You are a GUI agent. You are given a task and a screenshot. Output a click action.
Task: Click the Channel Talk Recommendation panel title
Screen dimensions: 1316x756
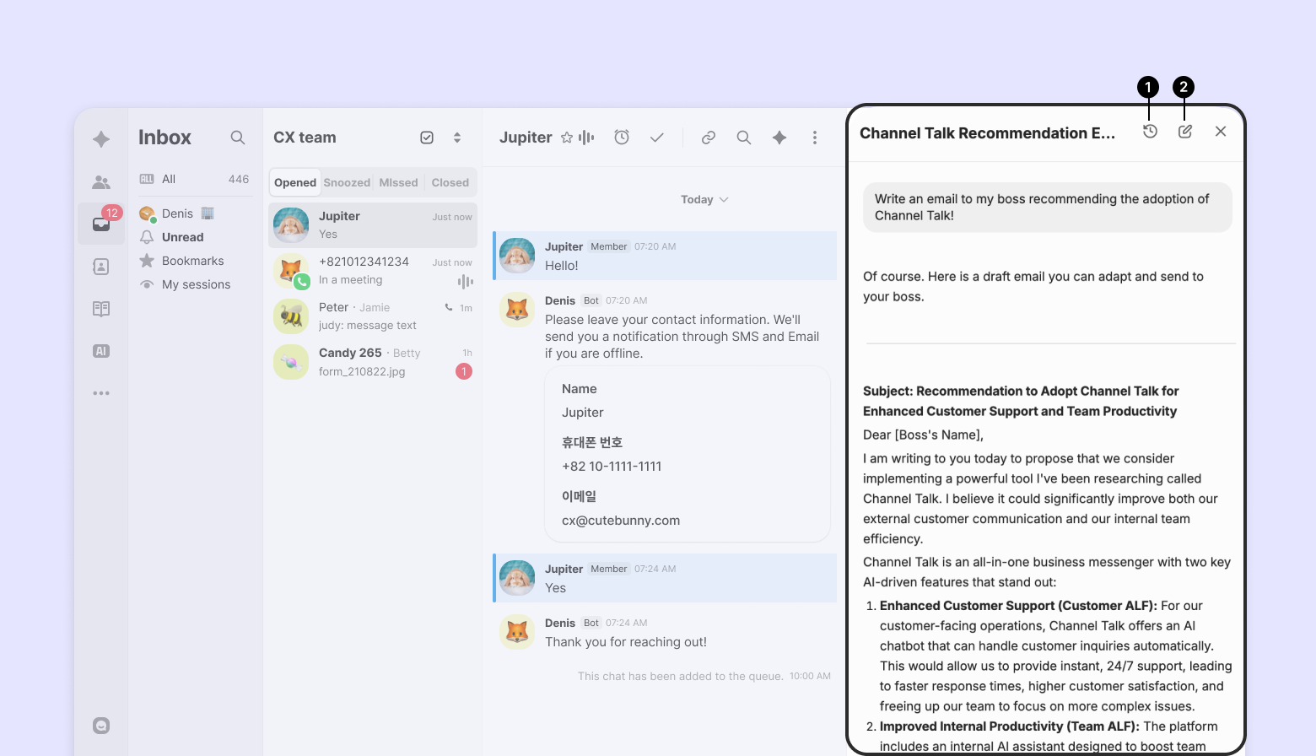pos(987,133)
